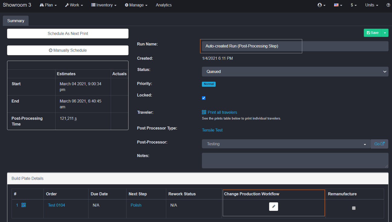Expand the Status dropdown showing Queued
Screen dimensions: 392x222
click(295, 72)
